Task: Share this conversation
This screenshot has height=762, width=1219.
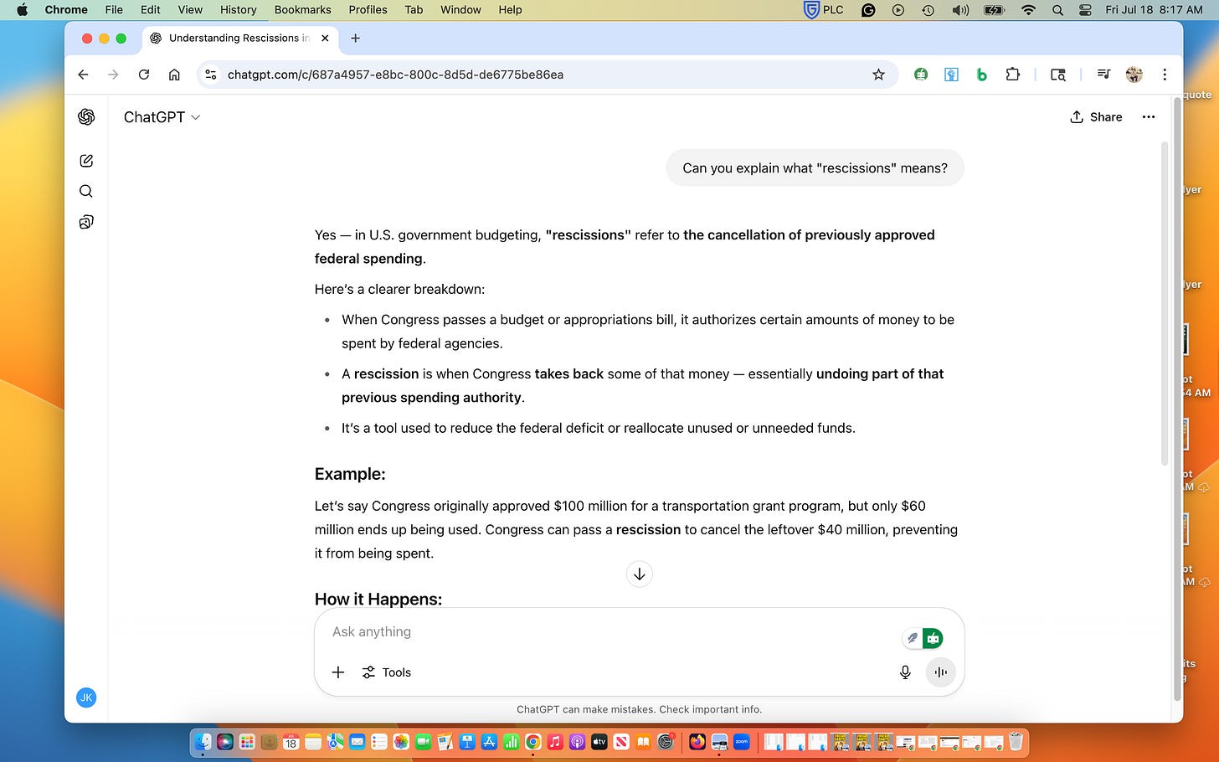Action: [1096, 117]
